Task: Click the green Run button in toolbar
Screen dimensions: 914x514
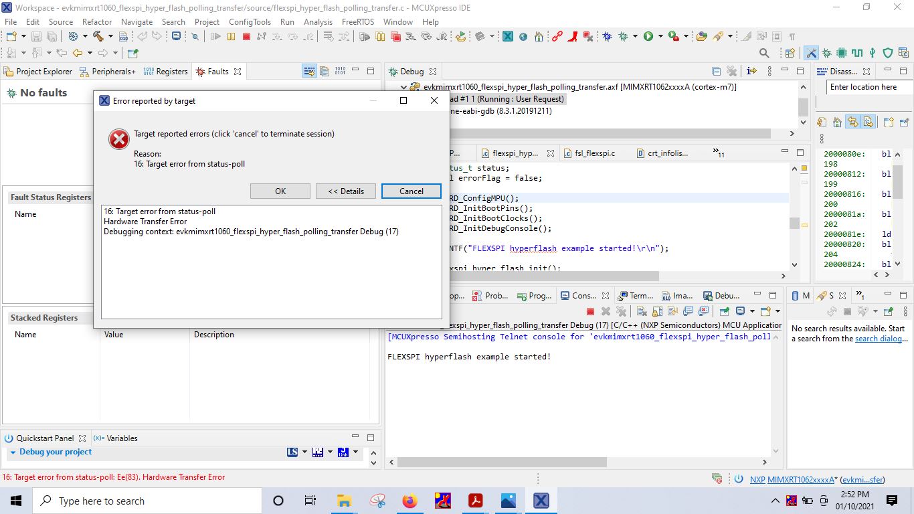Action: pyautogui.click(x=648, y=37)
